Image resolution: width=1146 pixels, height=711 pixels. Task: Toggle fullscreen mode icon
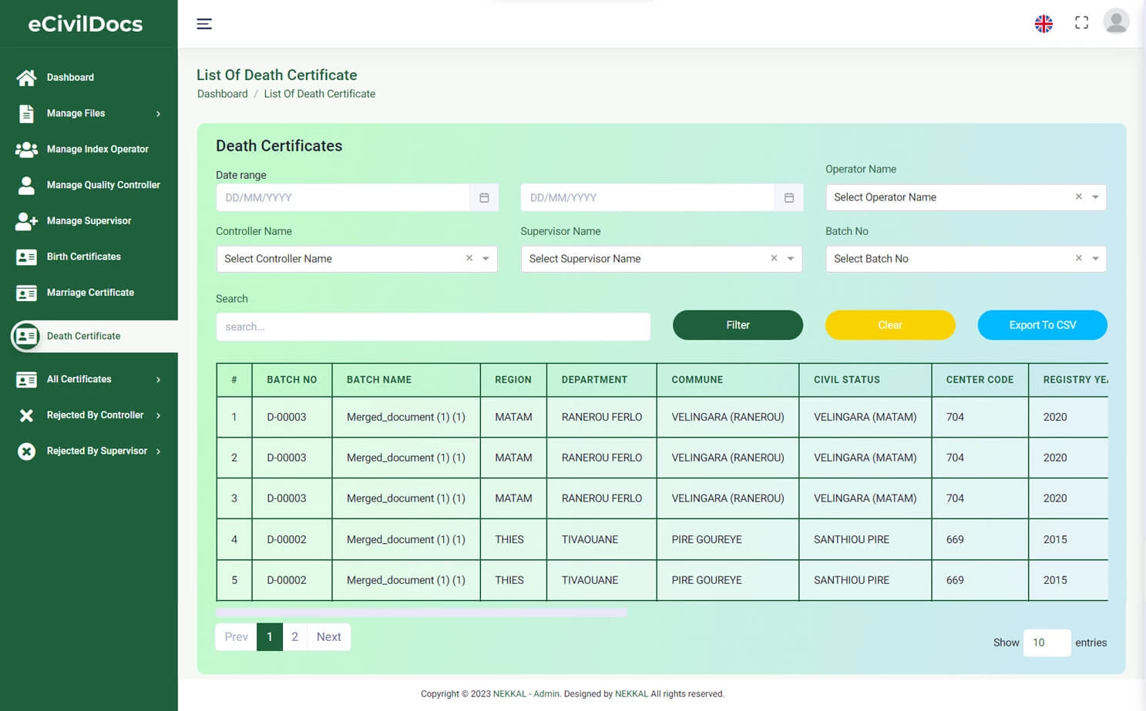pyautogui.click(x=1081, y=22)
